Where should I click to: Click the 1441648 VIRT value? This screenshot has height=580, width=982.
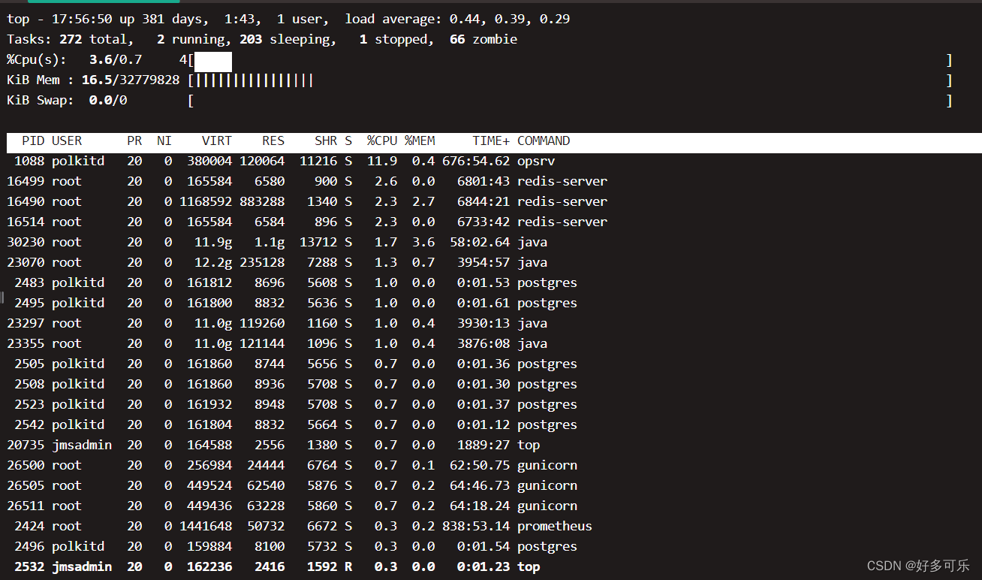coord(206,526)
